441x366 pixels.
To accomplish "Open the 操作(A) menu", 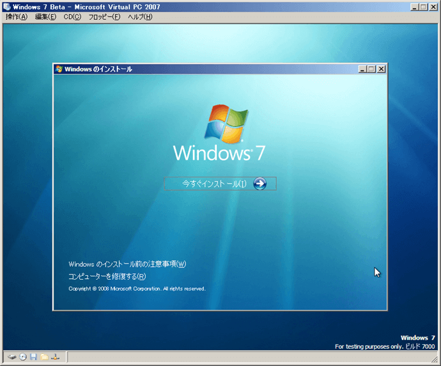I will [x=17, y=17].
